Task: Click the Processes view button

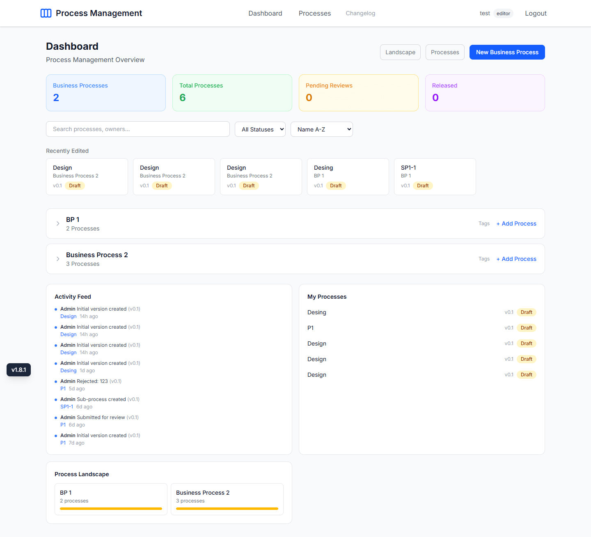Action: tap(444, 52)
